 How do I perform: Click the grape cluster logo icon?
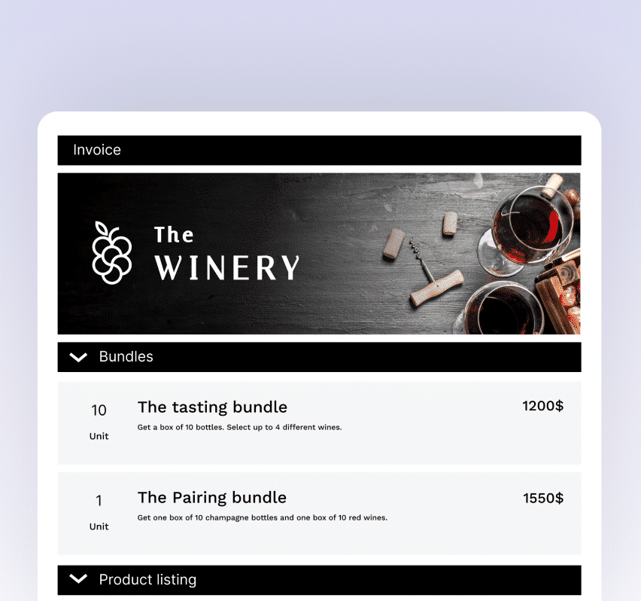(111, 252)
